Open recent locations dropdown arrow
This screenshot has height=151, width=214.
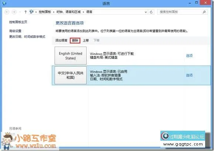[20, 12]
